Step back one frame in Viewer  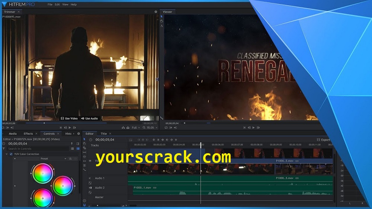[249, 128]
